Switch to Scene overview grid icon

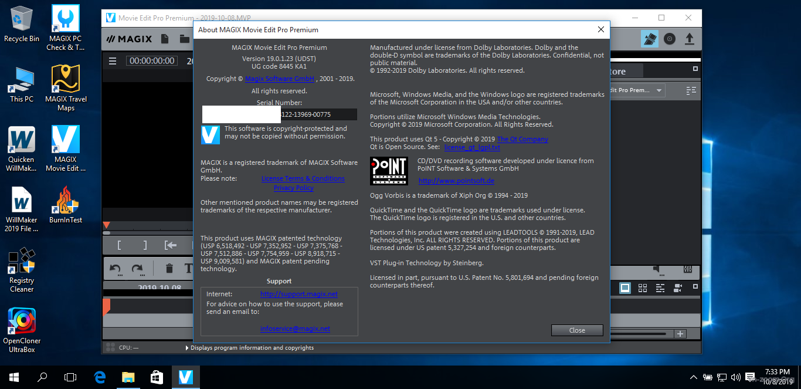[x=643, y=288]
